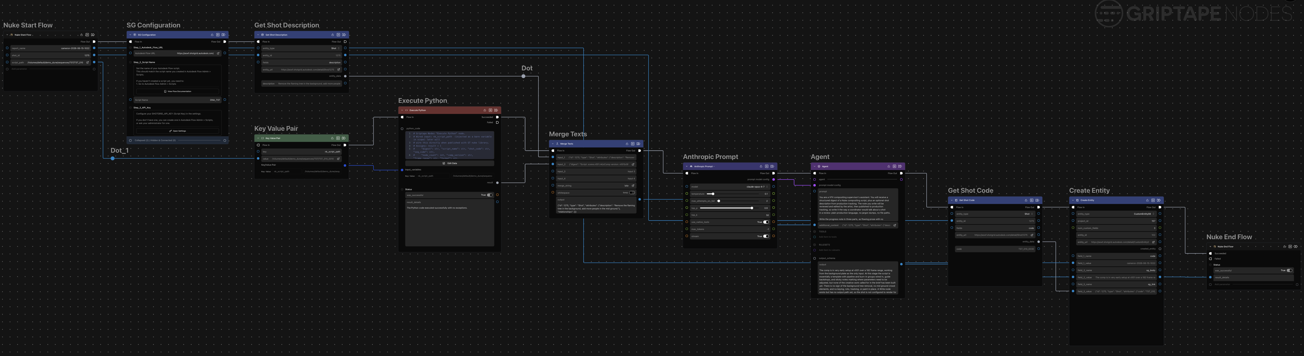Screen dimensions: 1304x356
Task: Click the Flow Out port on Merge Texts
Action: (640, 151)
